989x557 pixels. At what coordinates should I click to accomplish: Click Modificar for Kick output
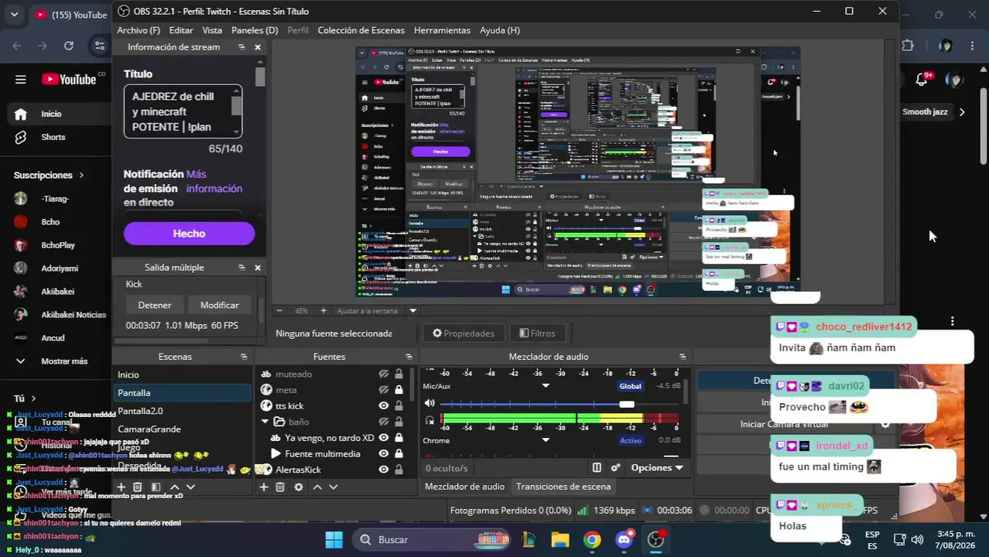coord(220,305)
